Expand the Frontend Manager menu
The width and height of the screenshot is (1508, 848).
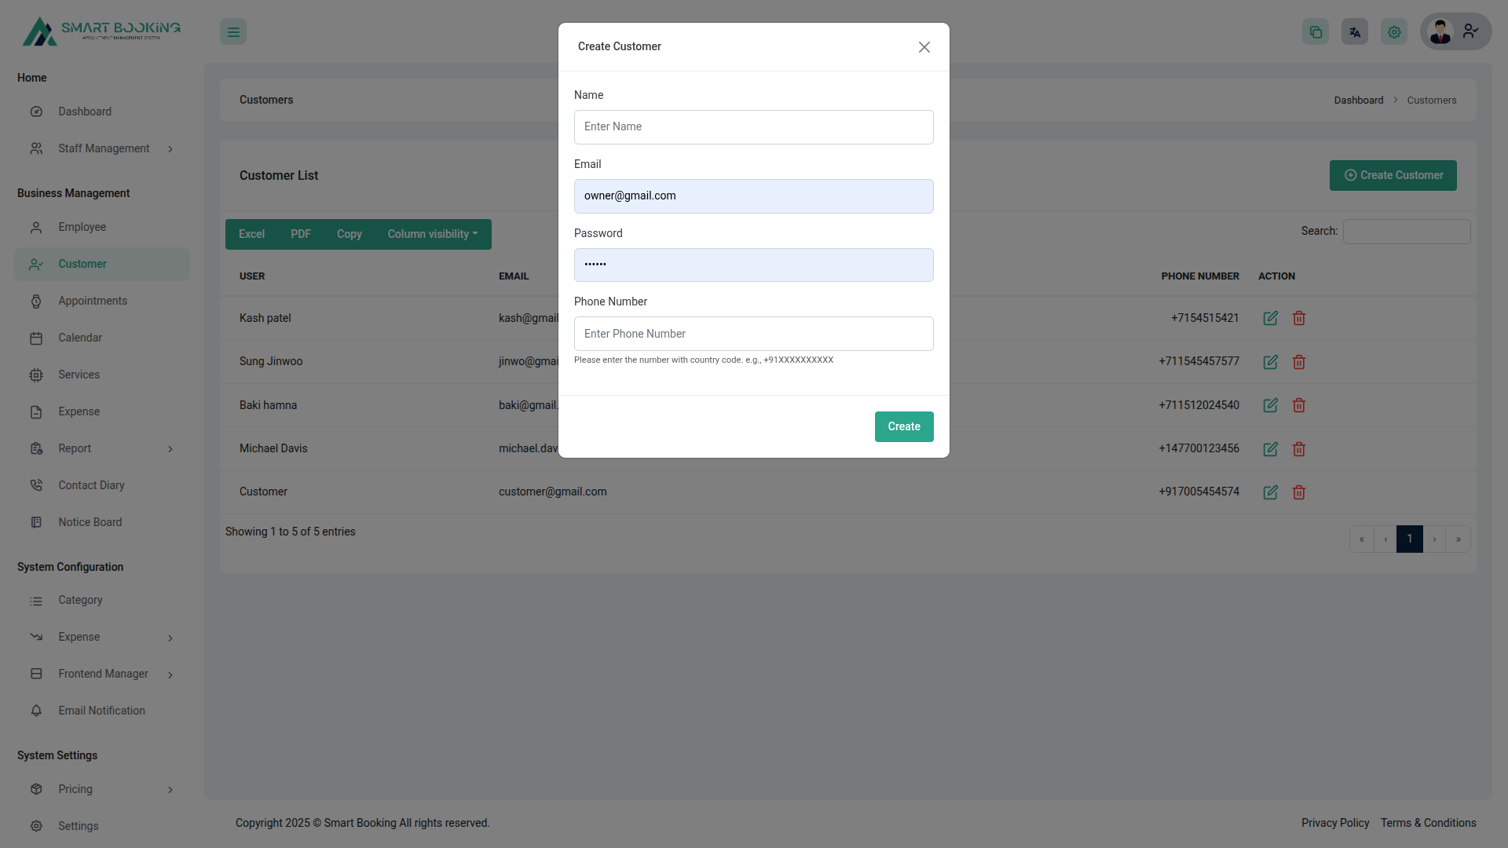pos(104,674)
